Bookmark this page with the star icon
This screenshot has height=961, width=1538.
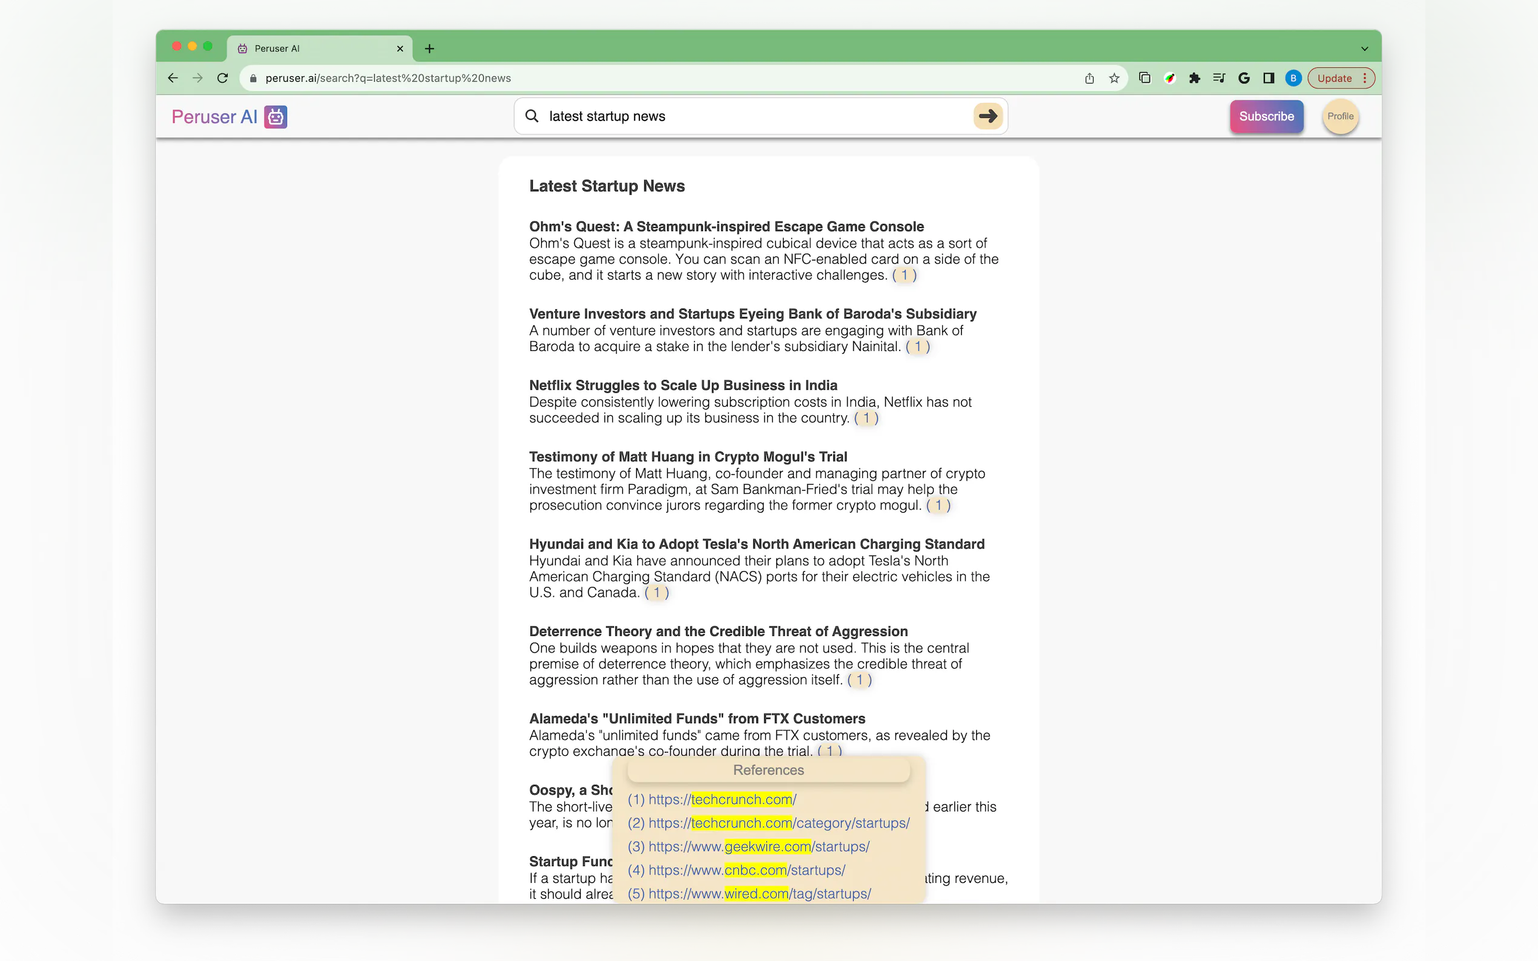[1114, 78]
